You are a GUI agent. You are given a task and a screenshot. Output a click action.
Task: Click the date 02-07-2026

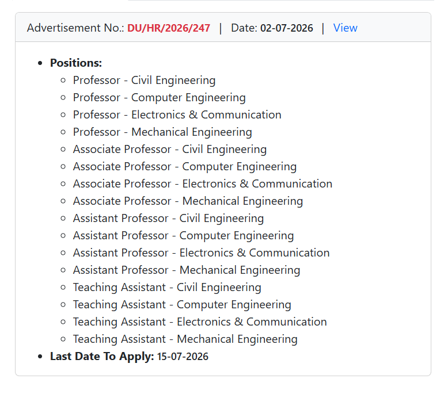[287, 28]
